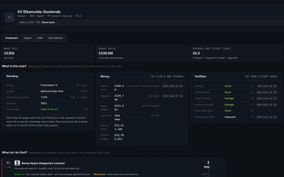
Task: Click the '10th best of 18' badge
Action: point(267,92)
